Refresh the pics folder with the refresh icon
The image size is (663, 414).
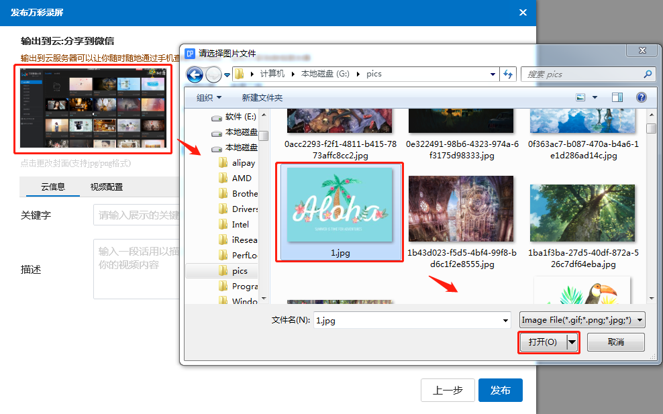(x=508, y=74)
